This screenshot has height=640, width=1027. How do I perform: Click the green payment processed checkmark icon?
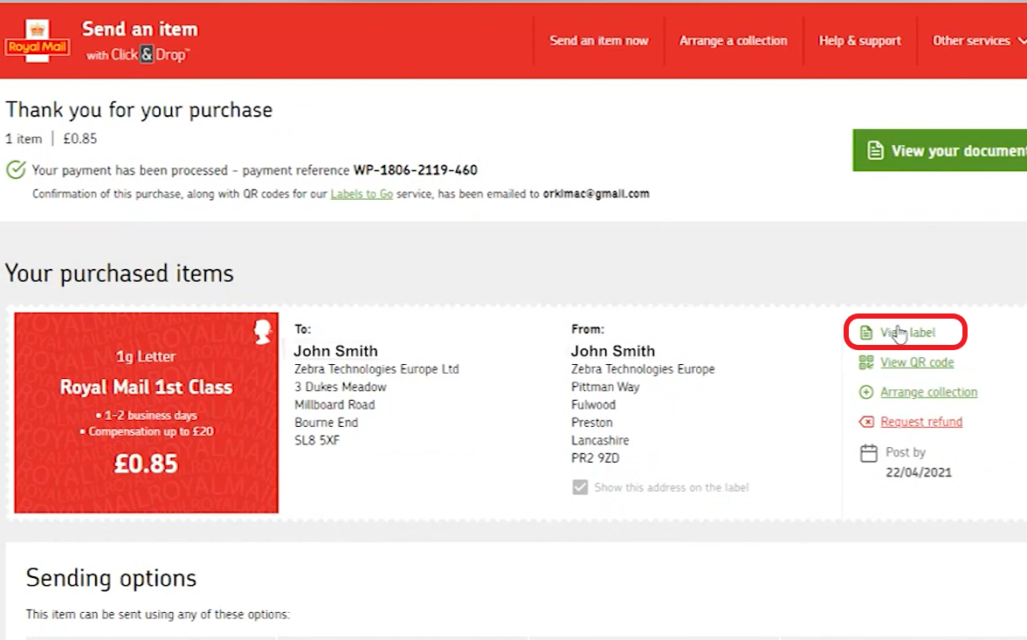pos(16,169)
